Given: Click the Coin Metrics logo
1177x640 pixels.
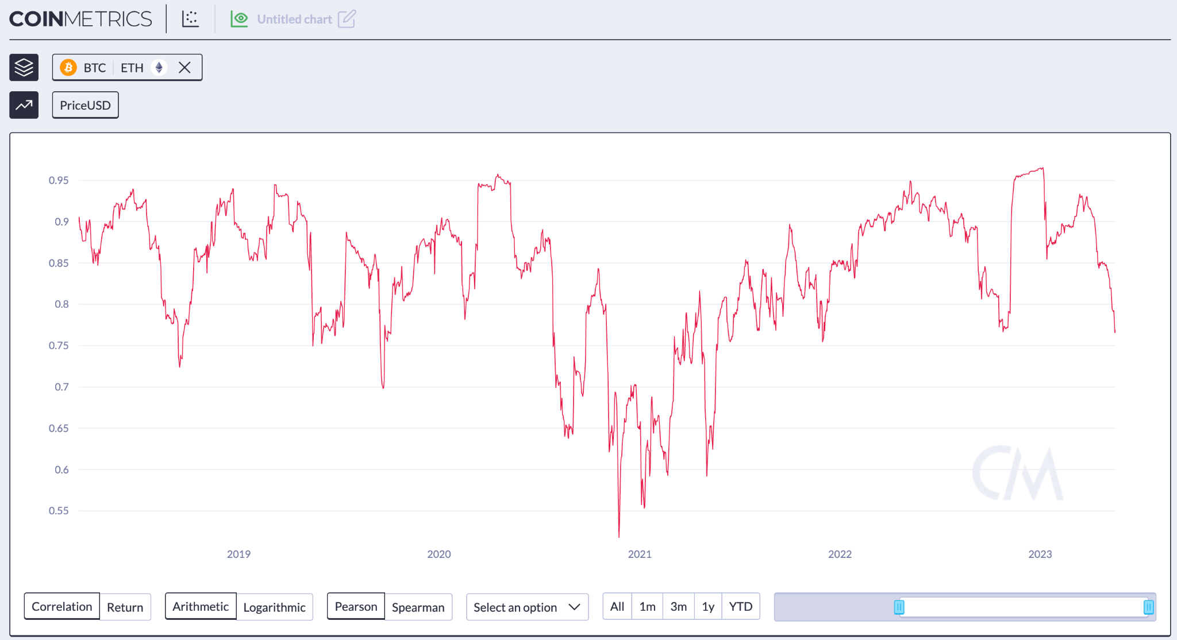Looking at the screenshot, I should [80, 19].
